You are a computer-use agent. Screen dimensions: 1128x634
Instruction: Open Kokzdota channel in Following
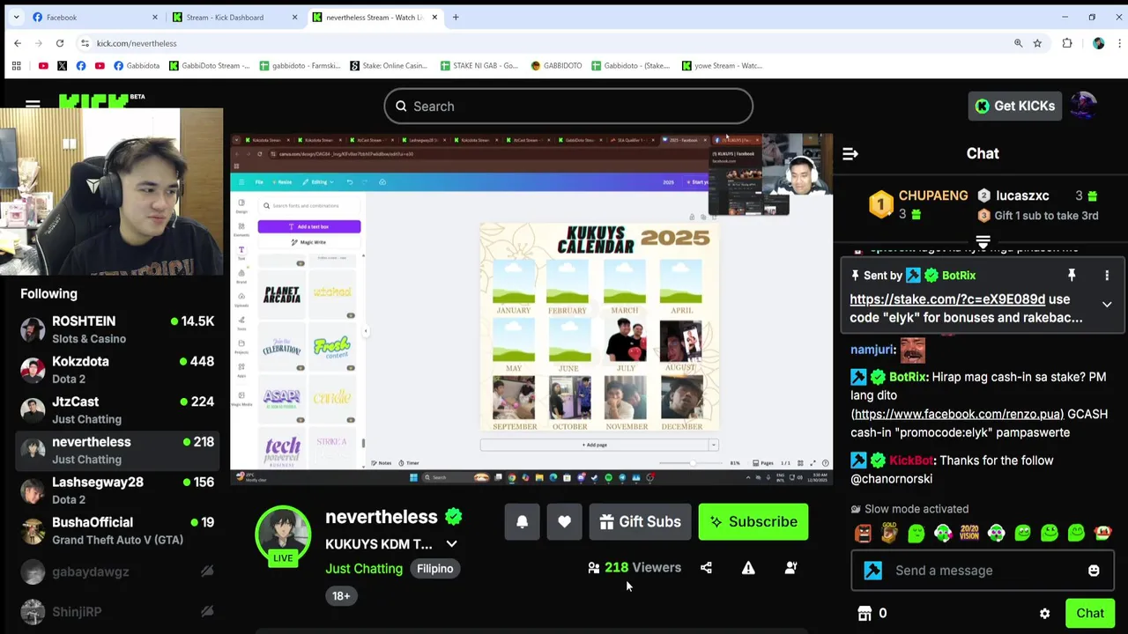[115, 370]
